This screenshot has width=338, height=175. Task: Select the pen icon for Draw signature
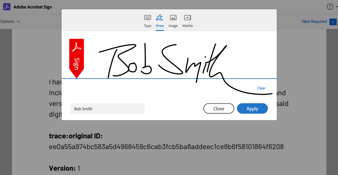[160, 18]
